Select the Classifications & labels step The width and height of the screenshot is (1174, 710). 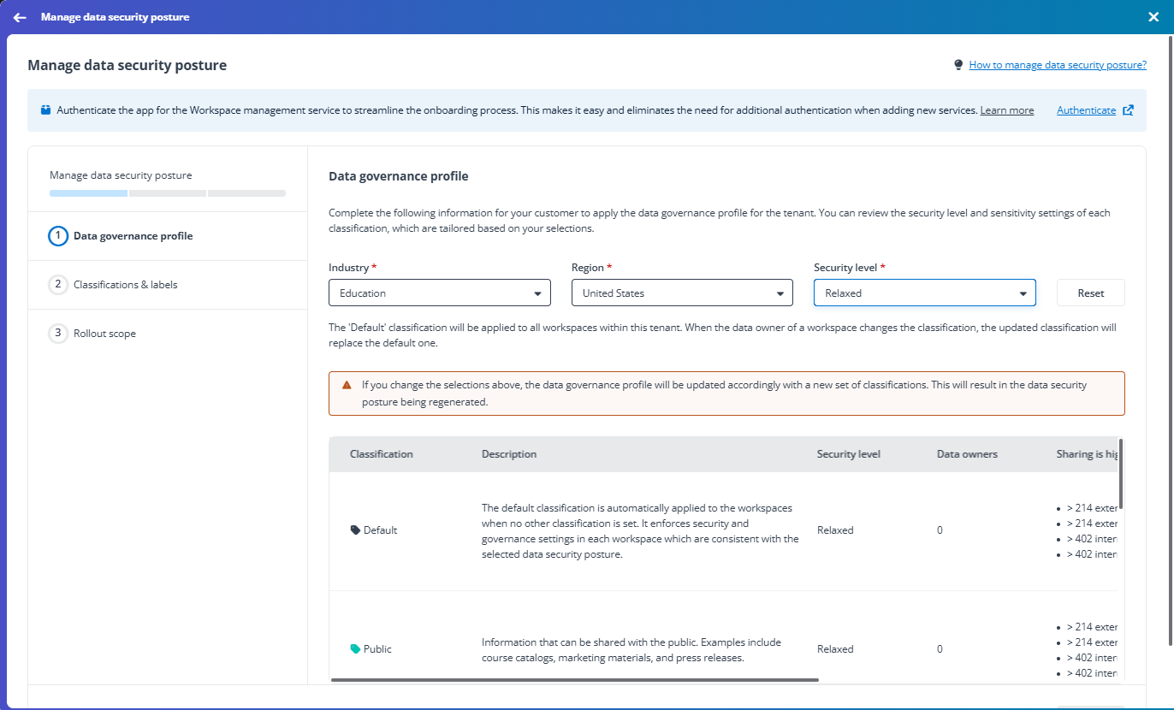[x=127, y=284]
